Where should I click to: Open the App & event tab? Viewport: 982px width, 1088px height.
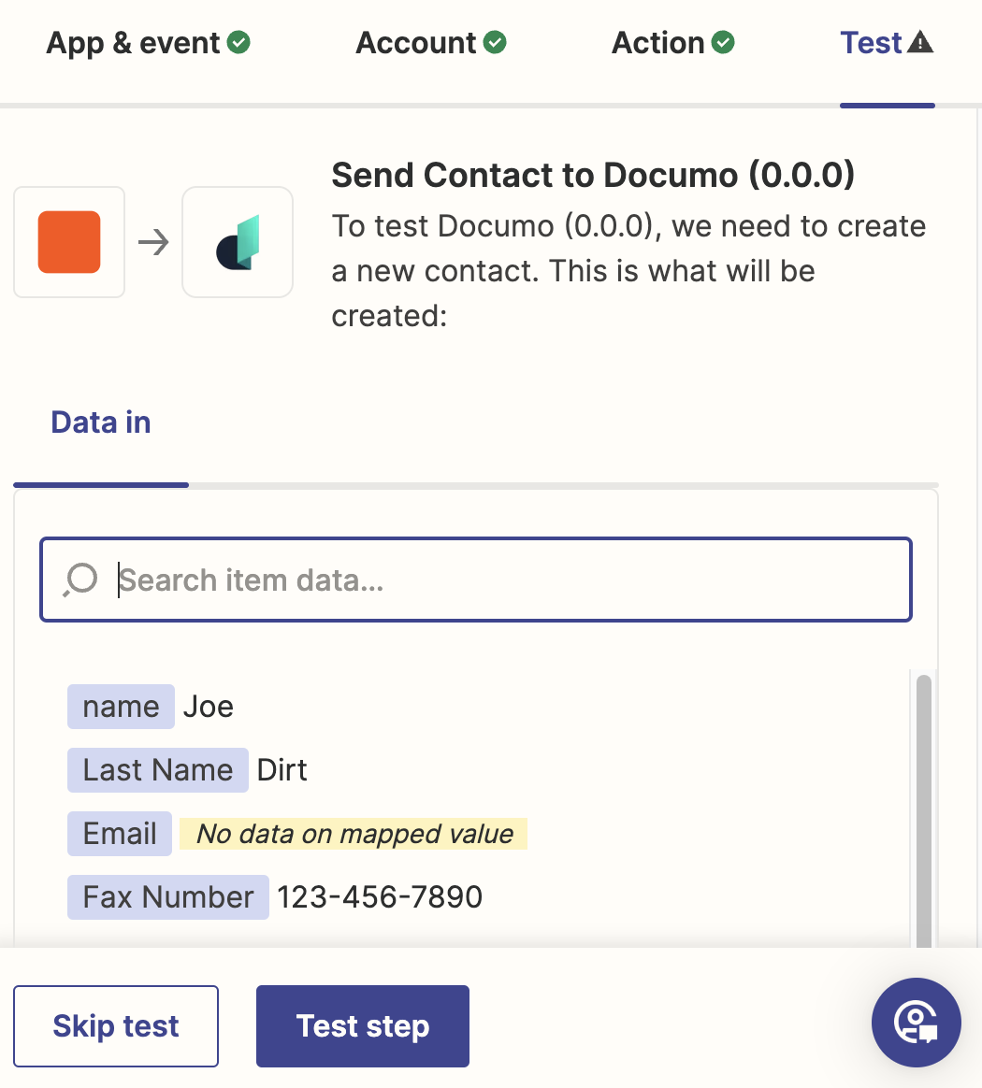pos(148,43)
